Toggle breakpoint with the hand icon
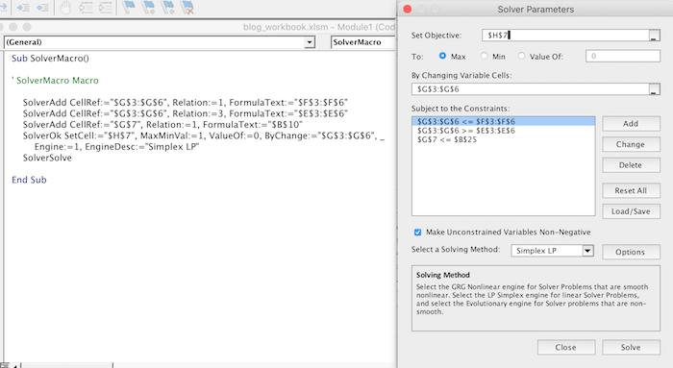 (x=65, y=8)
